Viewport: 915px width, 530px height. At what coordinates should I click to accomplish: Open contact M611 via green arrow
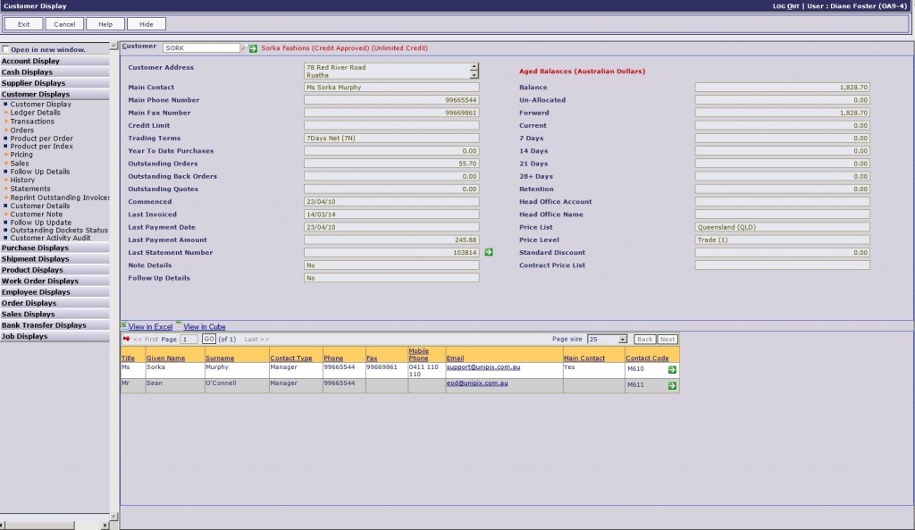pos(672,385)
